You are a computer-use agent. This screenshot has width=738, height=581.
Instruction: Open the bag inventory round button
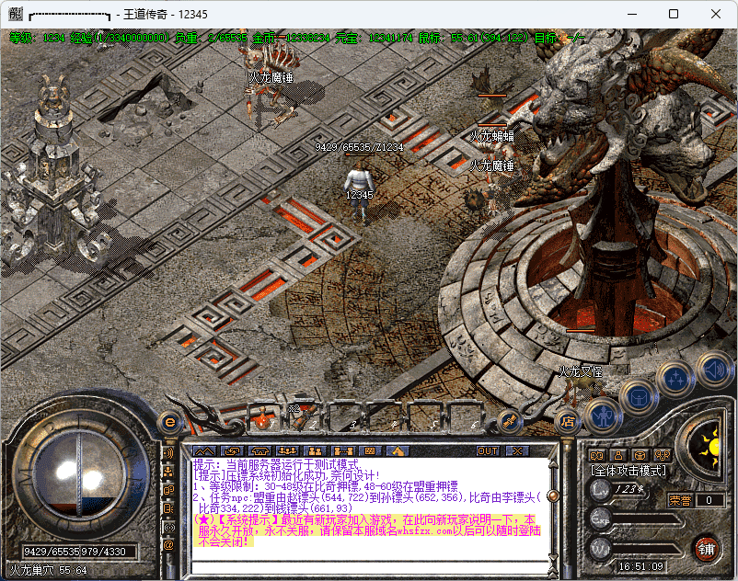pos(640,397)
